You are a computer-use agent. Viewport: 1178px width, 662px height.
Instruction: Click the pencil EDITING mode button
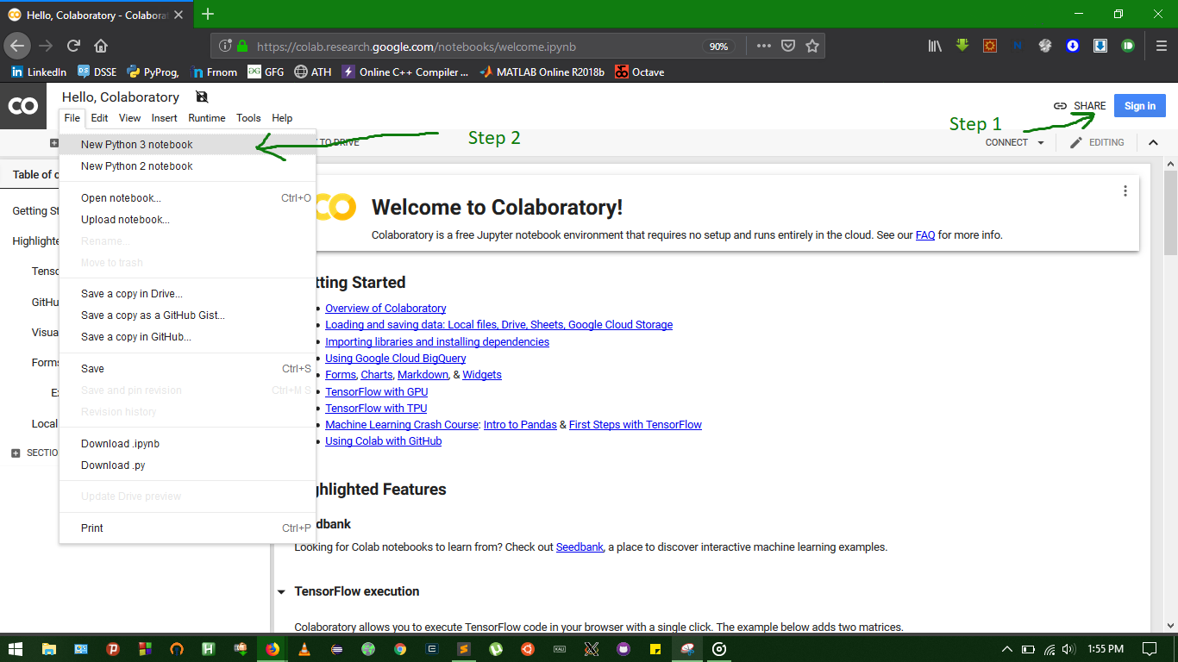1097,142
